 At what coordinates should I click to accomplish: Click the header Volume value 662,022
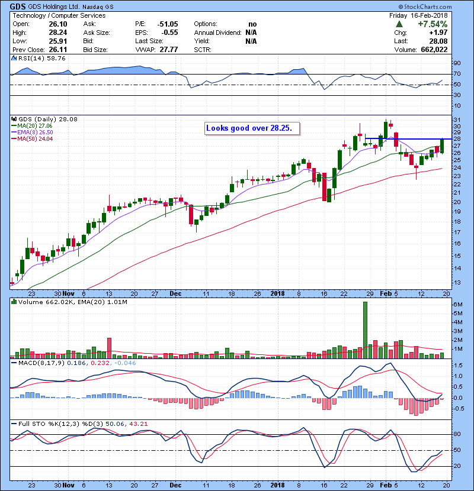click(x=434, y=50)
